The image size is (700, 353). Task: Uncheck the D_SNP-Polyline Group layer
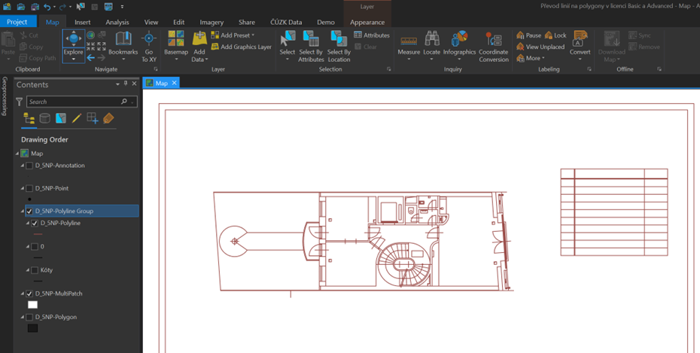coord(29,211)
